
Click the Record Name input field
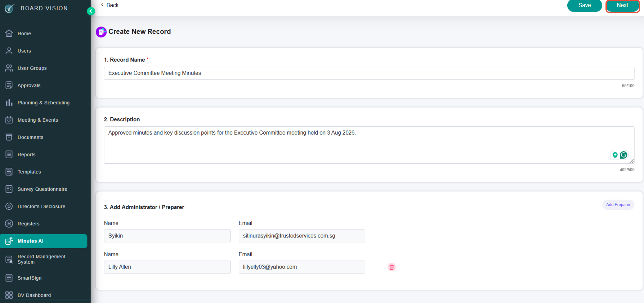369,73
